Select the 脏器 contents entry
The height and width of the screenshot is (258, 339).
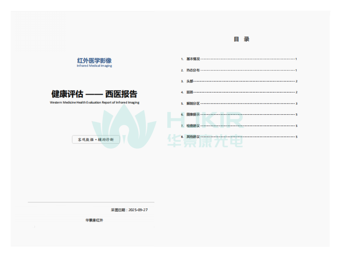pyautogui.click(x=190, y=92)
